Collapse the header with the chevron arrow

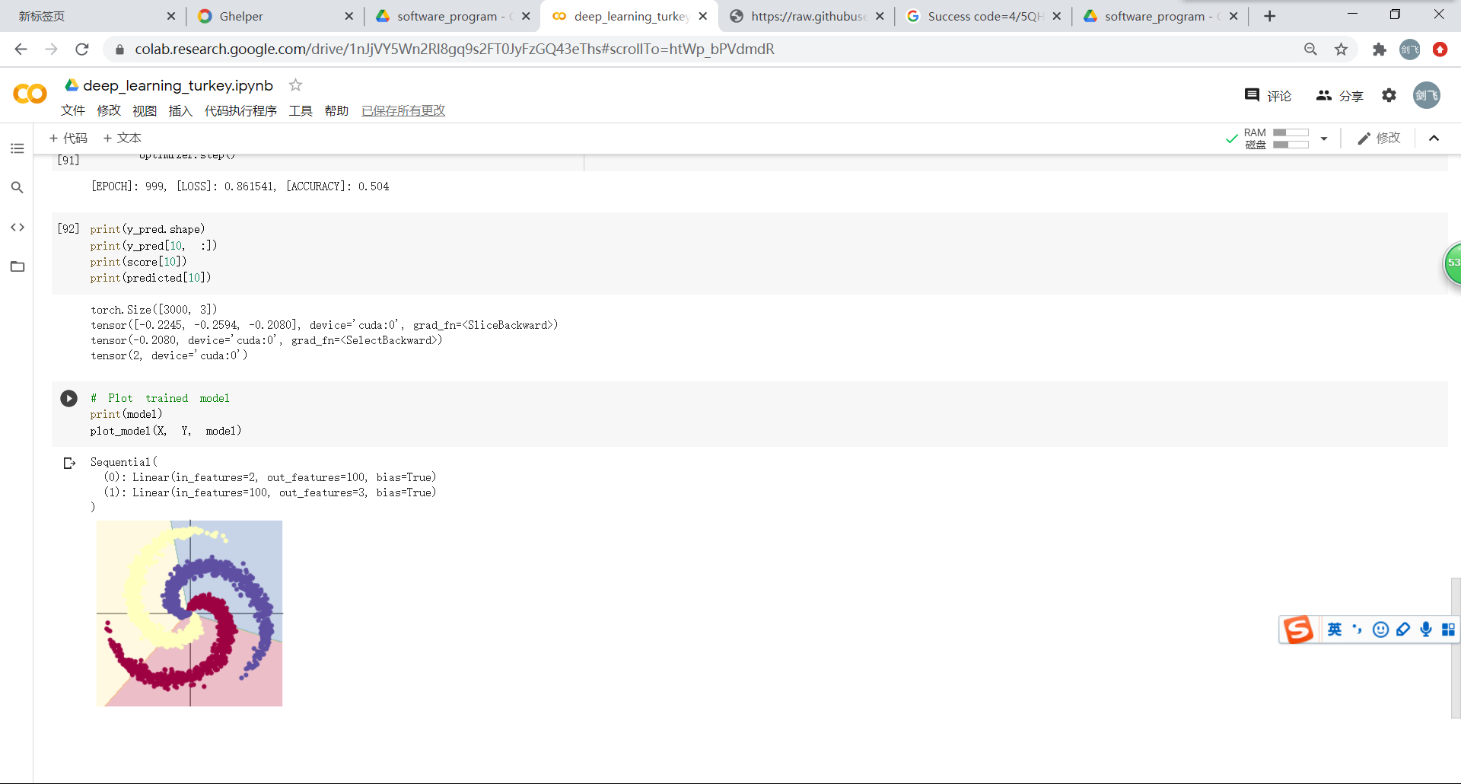1434,138
